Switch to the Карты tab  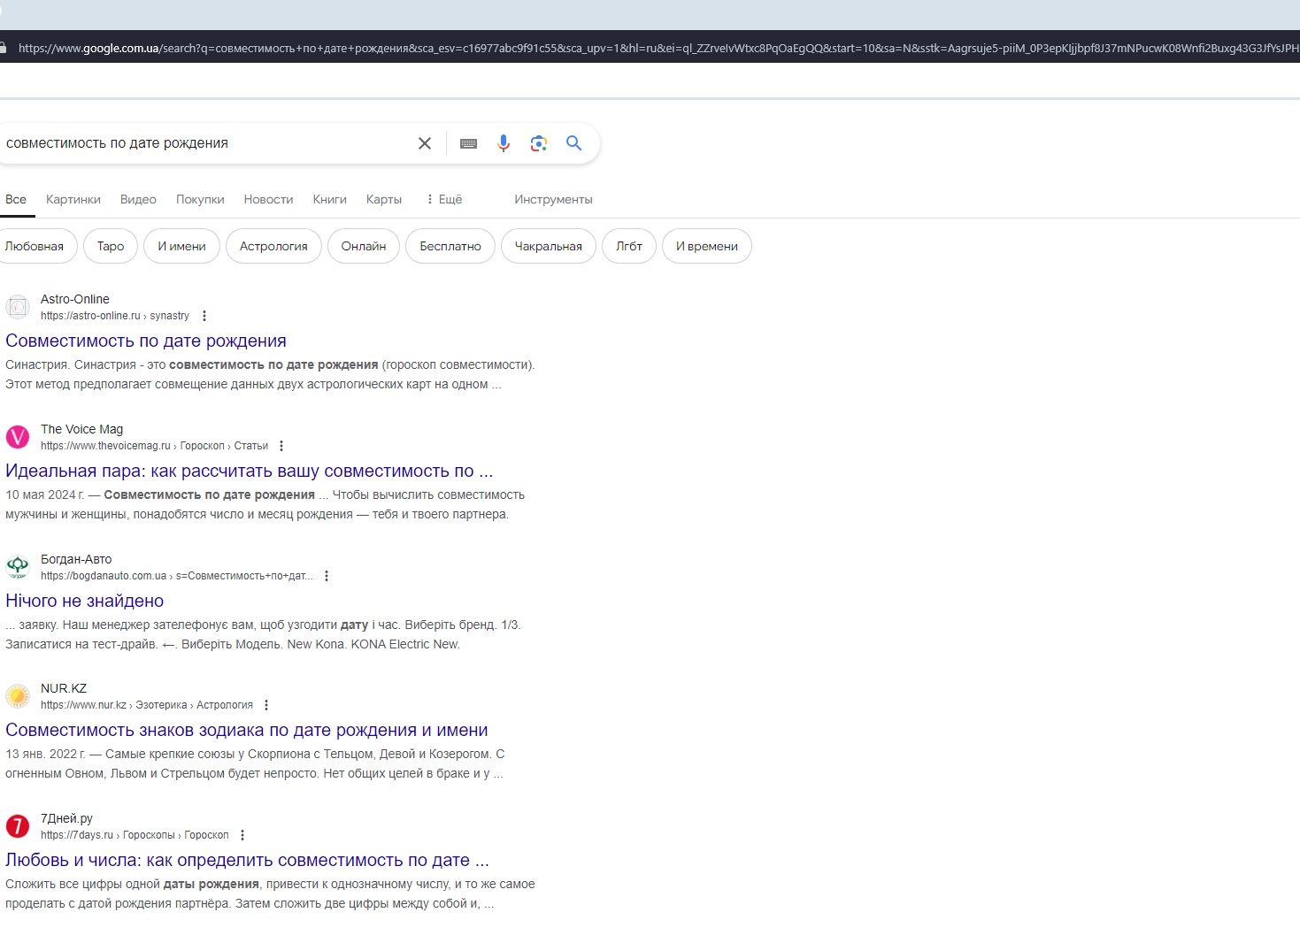[384, 199]
